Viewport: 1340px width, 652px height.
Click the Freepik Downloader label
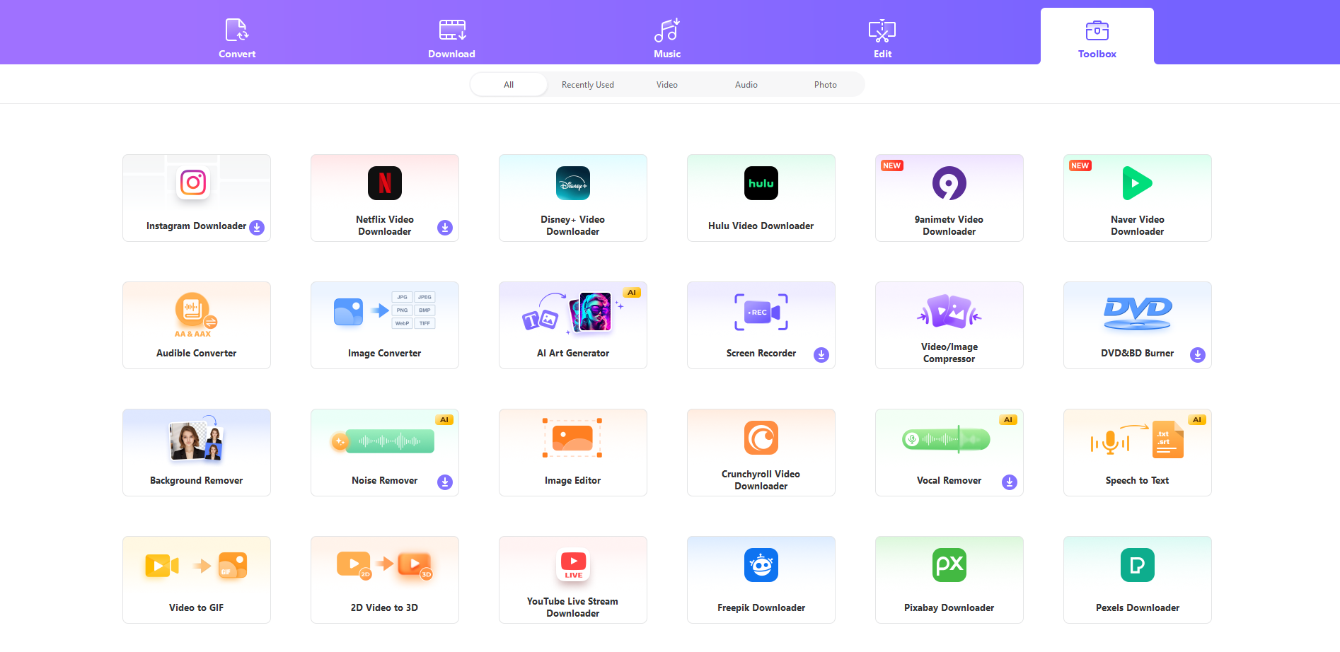[761, 608]
